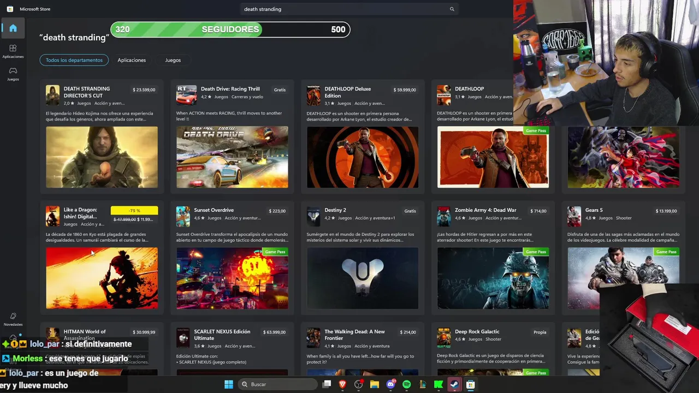Click the Sunset Overdrive cover thumbnail
The image size is (699, 393).
pyautogui.click(x=232, y=278)
